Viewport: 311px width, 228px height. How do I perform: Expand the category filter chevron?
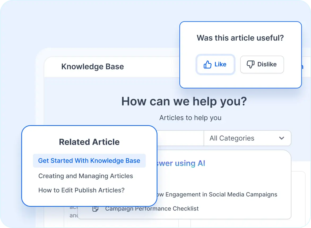pos(281,138)
